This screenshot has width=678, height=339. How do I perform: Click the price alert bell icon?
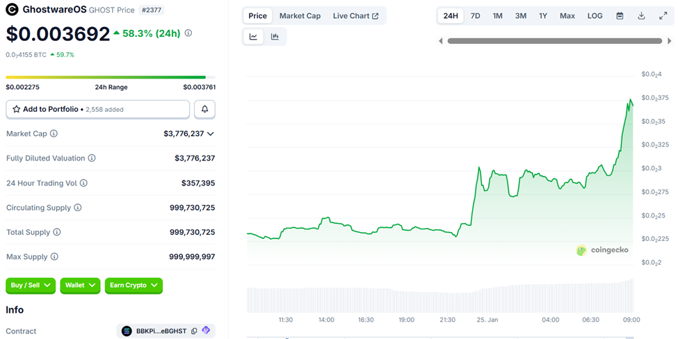[204, 109]
